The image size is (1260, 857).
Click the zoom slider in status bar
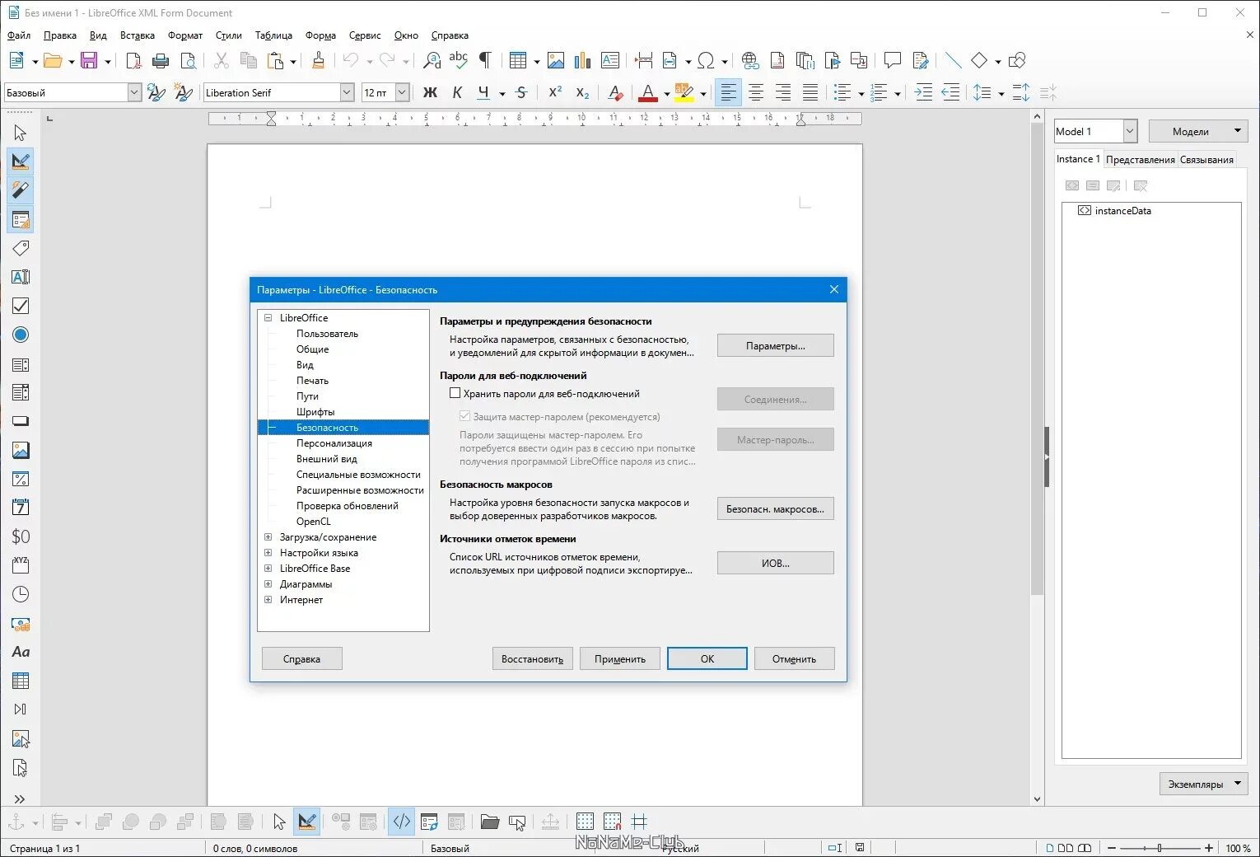[x=1160, y=848]
